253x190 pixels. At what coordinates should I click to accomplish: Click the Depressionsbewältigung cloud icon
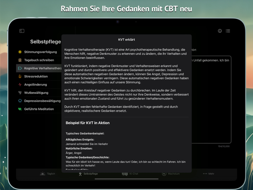(20, 101)
